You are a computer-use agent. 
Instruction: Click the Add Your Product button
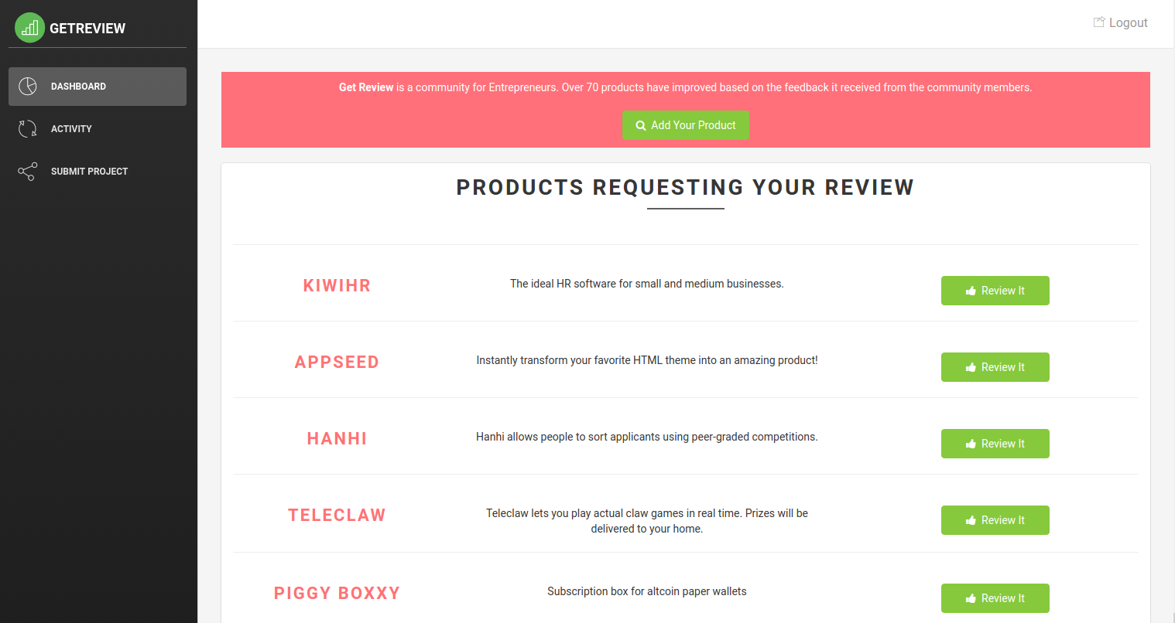click(x=686, y=125)
